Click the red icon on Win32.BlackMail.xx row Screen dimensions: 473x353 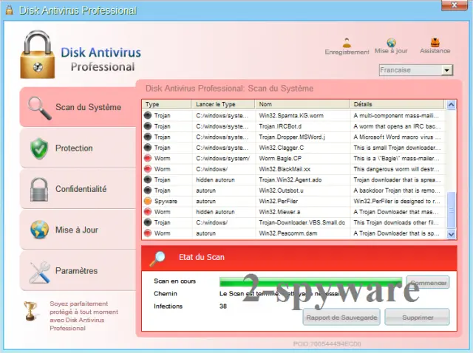point(148,169)
